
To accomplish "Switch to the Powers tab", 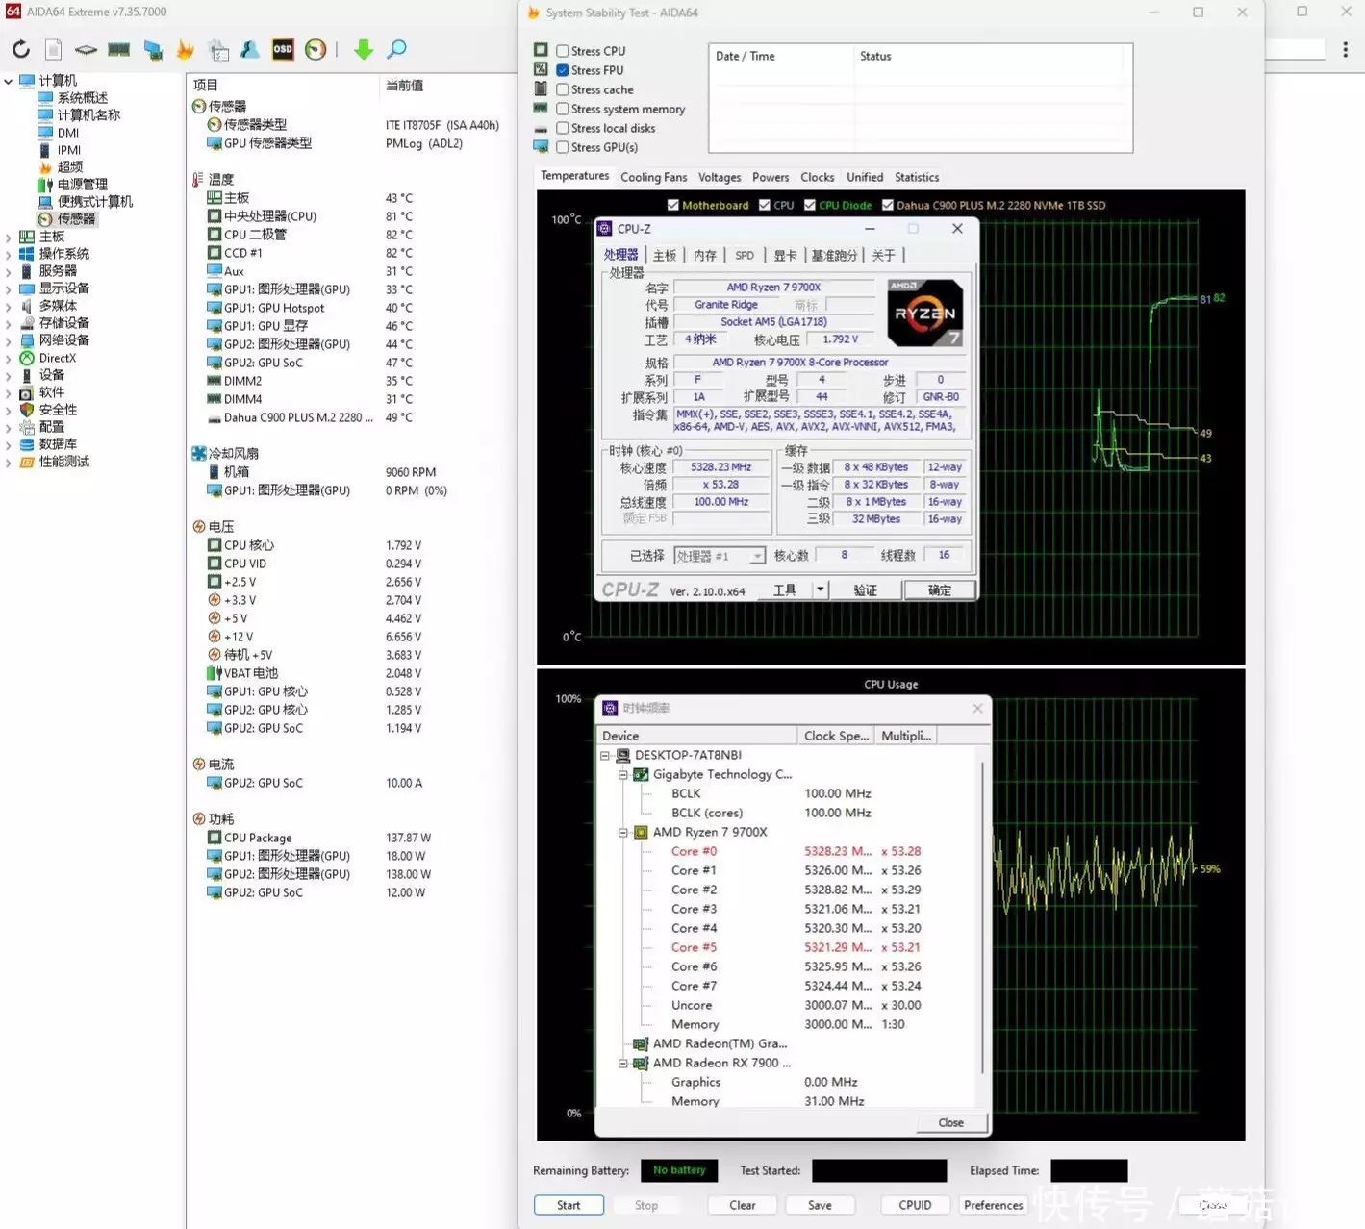I will point(771,177).
